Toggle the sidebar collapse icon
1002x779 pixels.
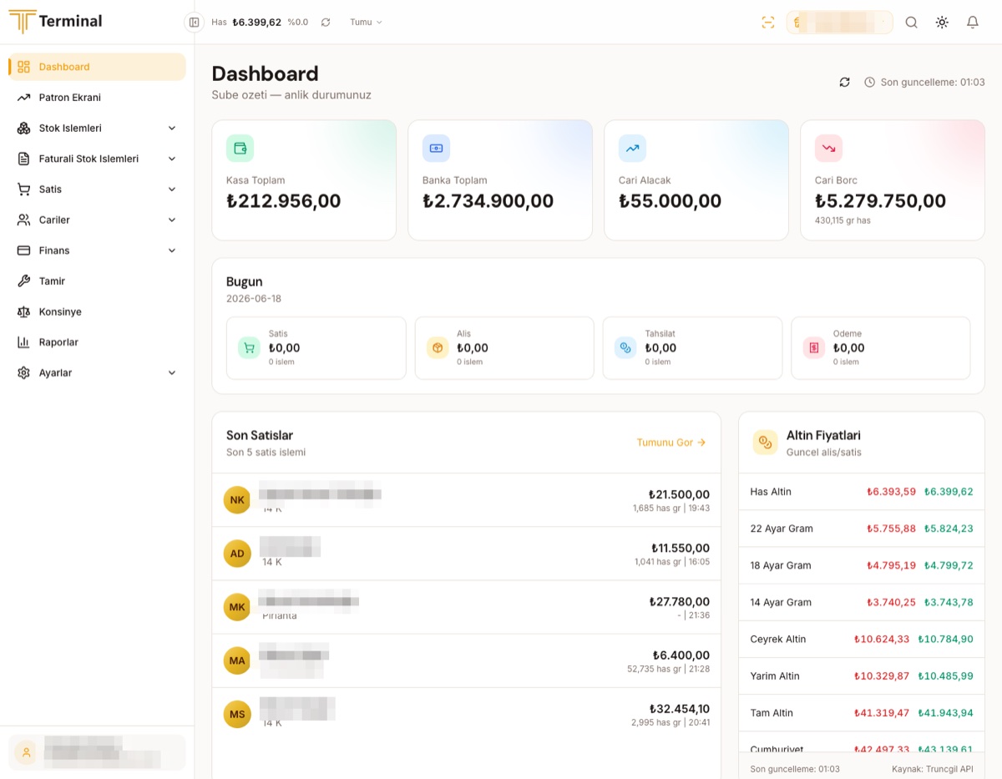click(x=194, y=23)
